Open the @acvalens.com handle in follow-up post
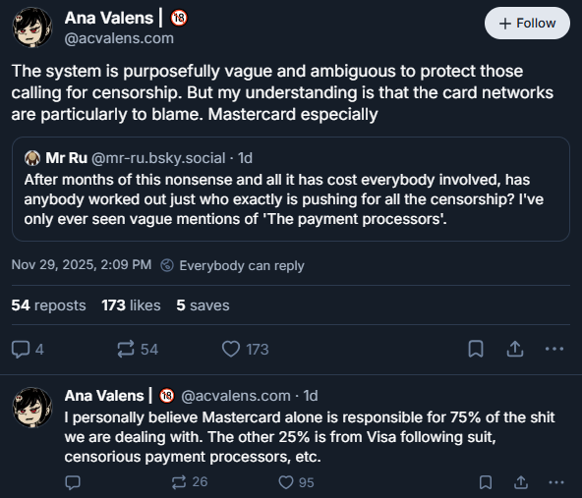 (x=236, y=396)
